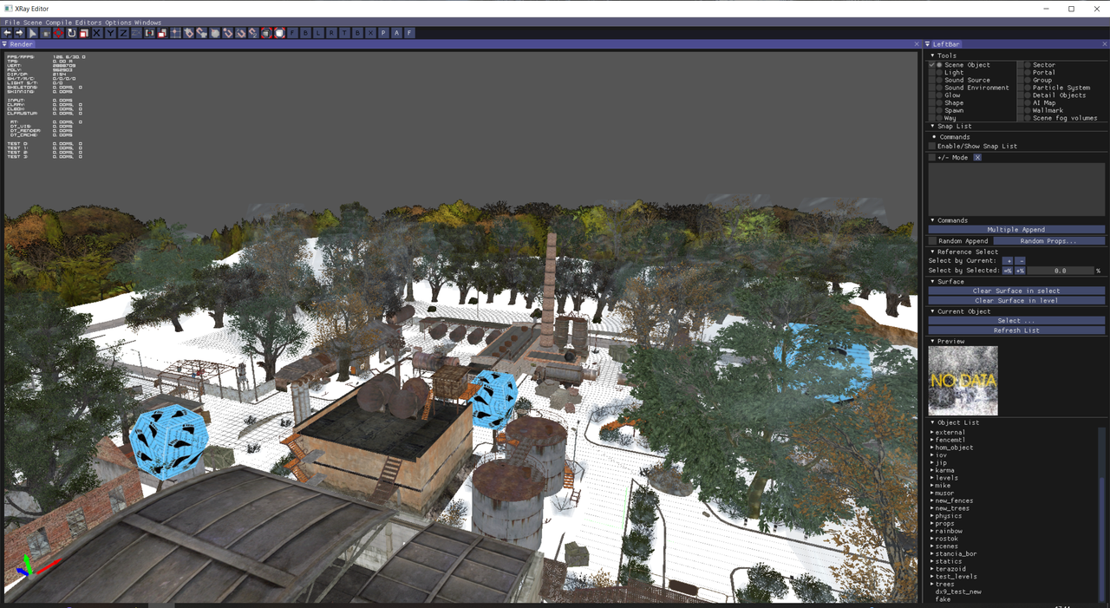Expand the statics folder in Object List
The width and height of the screenshot is (1110, 608).
coord(932,561)
